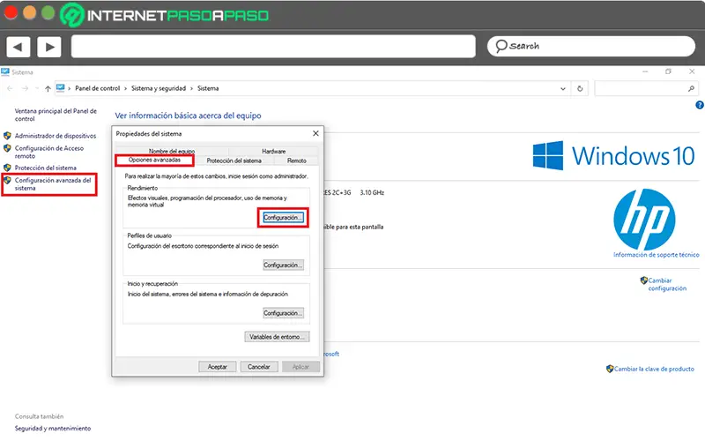Image resolution: width=705 pixels, height=441 pixels.
Task: Open 'Configuración avanzada del sistema' link
Action: click(x=53, y=184)
